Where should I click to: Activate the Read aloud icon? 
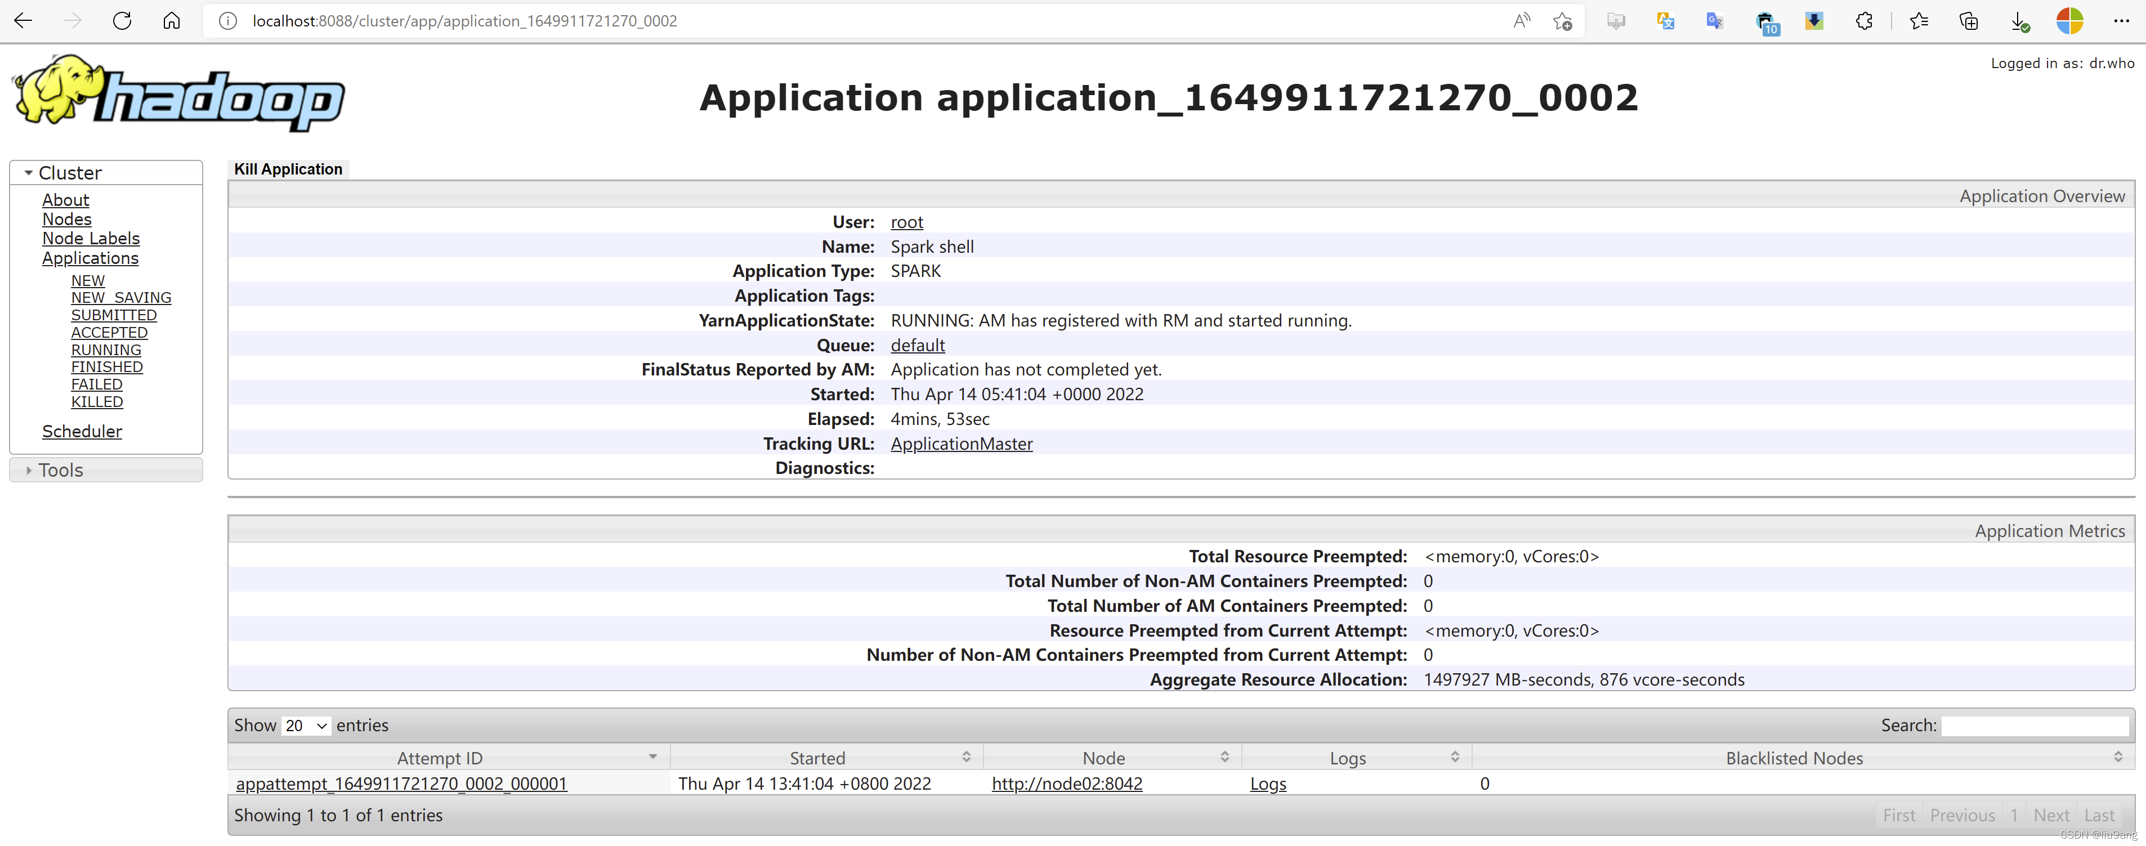(x=1521, y=21)
